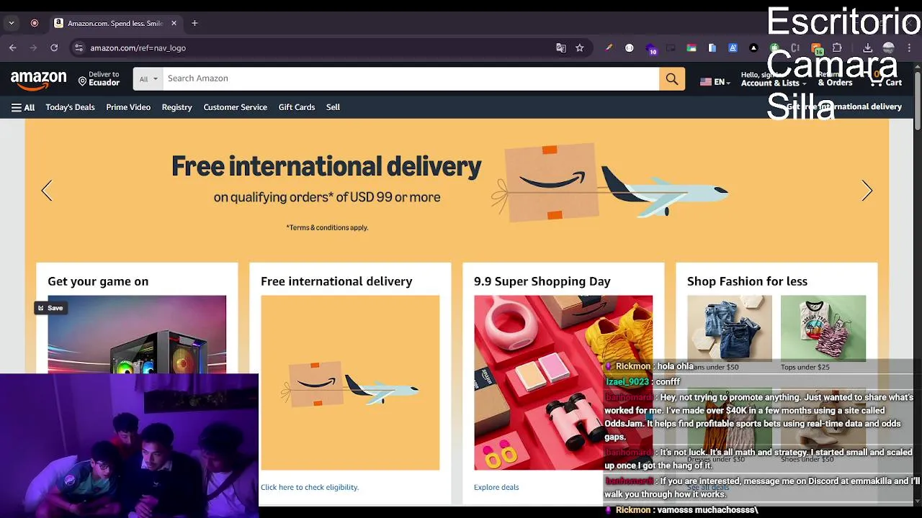Click the Terms & conditions apply text

point(327,227)
